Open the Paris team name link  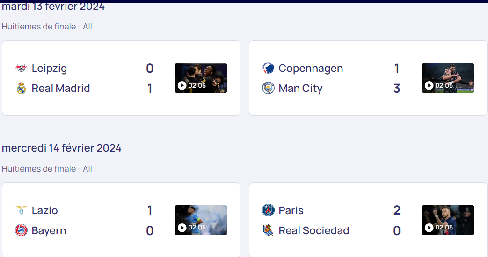click(291, 210)
